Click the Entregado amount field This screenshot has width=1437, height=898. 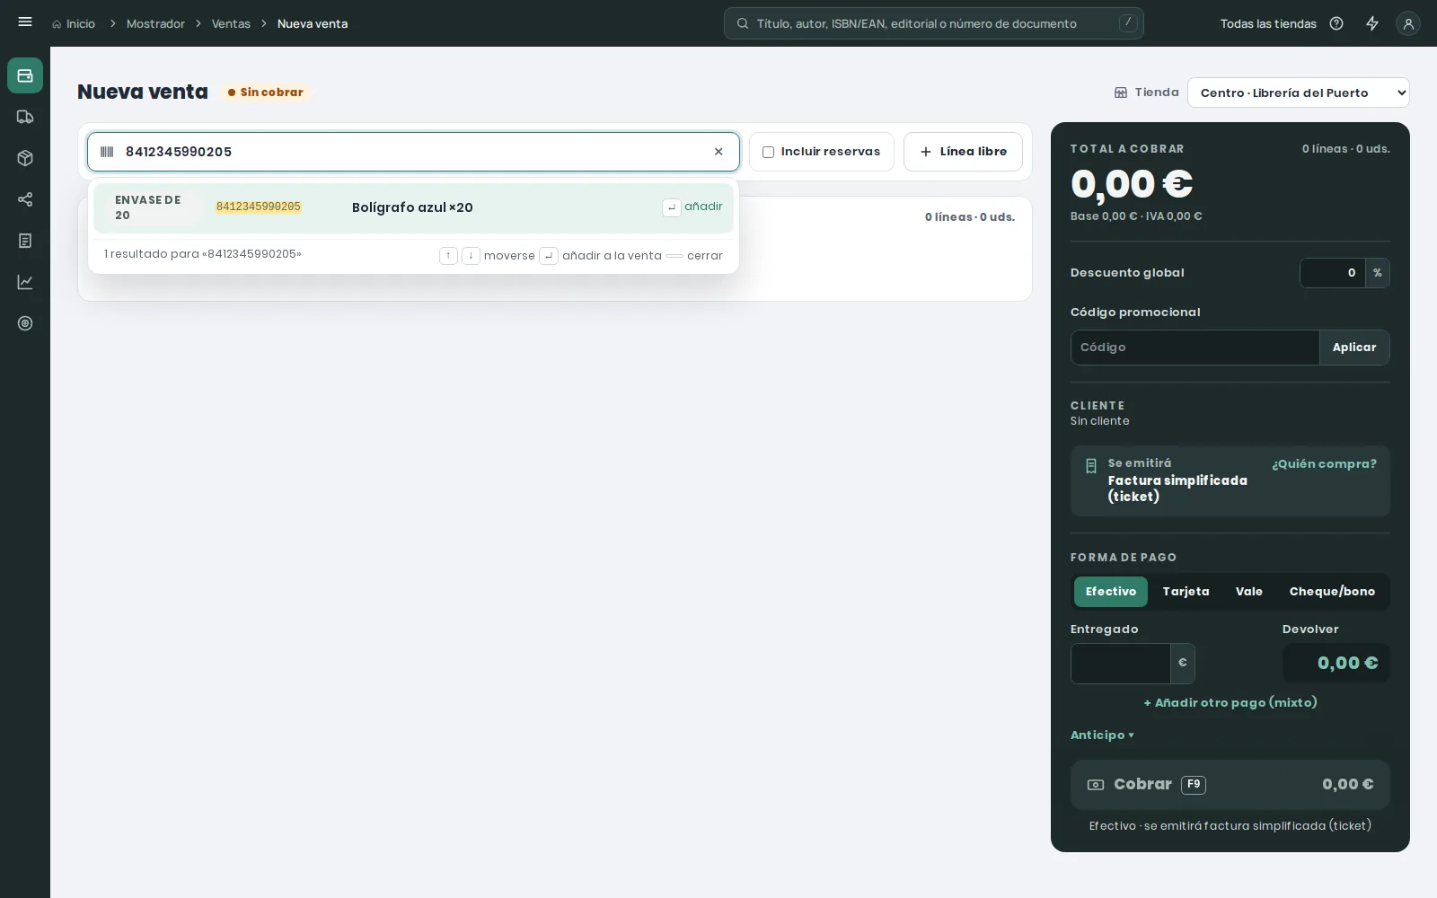coord(1121,664)
